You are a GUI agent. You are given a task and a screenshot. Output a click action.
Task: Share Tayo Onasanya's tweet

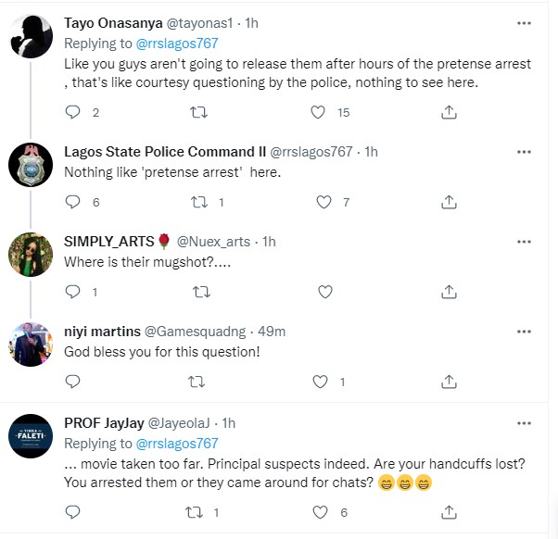tap(449, 113)
